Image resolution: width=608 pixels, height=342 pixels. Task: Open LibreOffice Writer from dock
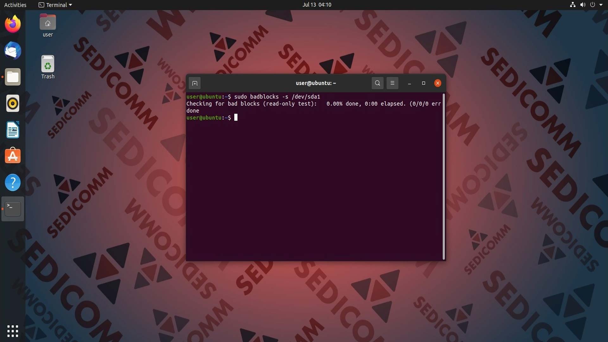coord(13,130)
